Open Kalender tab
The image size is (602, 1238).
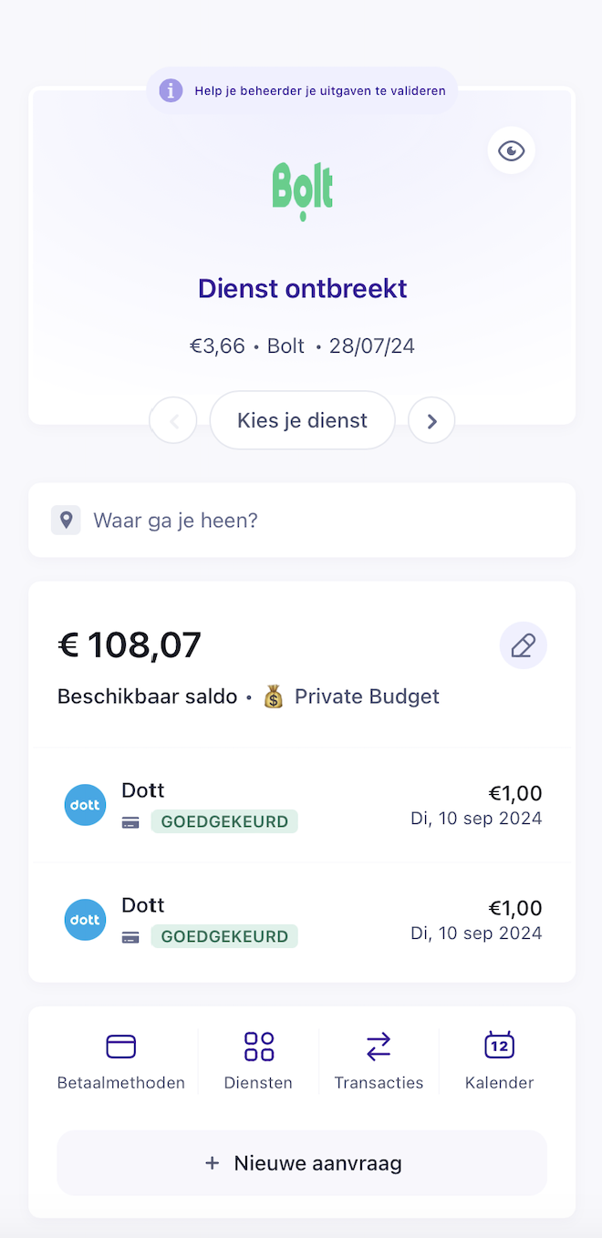click(x=499, y=1059)
